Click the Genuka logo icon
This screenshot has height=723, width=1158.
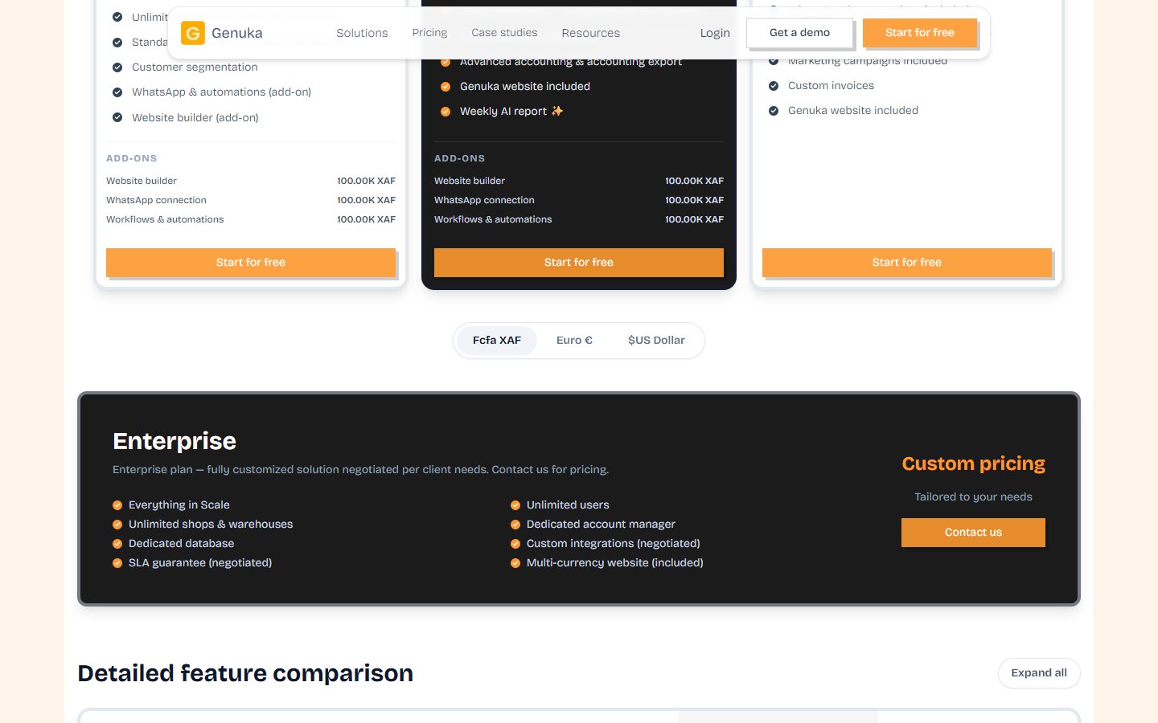pos(193,33)
